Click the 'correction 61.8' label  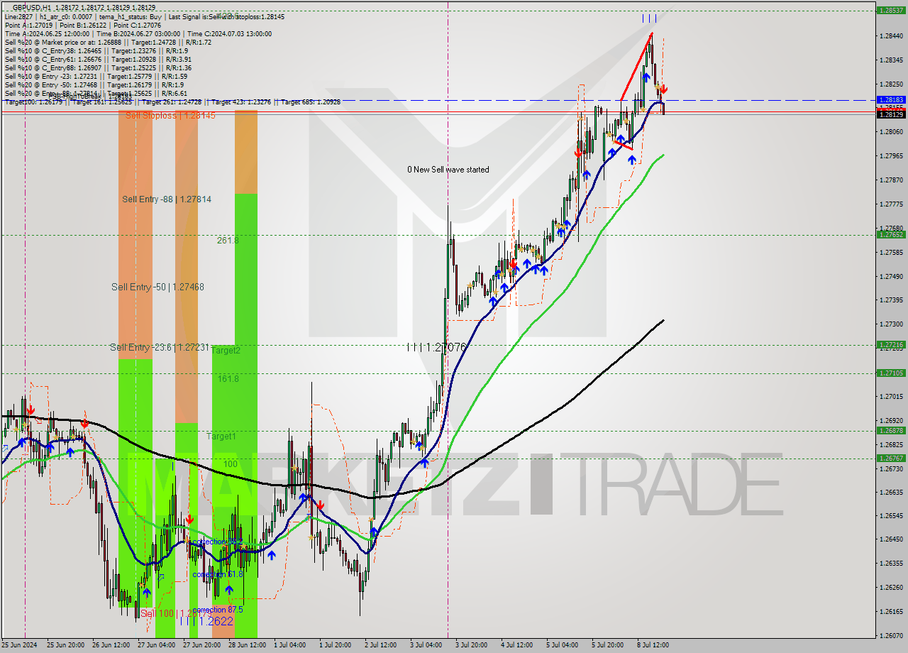(218, 574)
